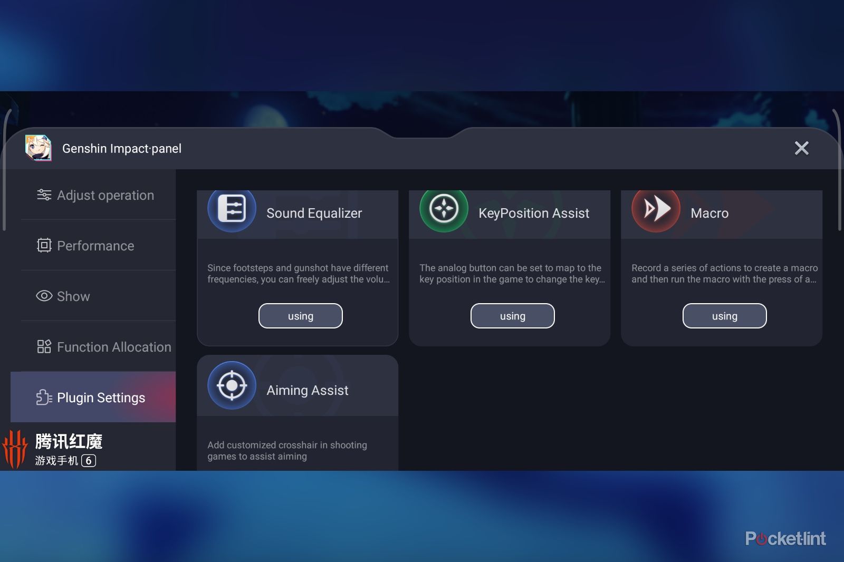The image size is (844, 562).
Task: Open the Aiming Assist plugin title
Action: tap(307, 390)
